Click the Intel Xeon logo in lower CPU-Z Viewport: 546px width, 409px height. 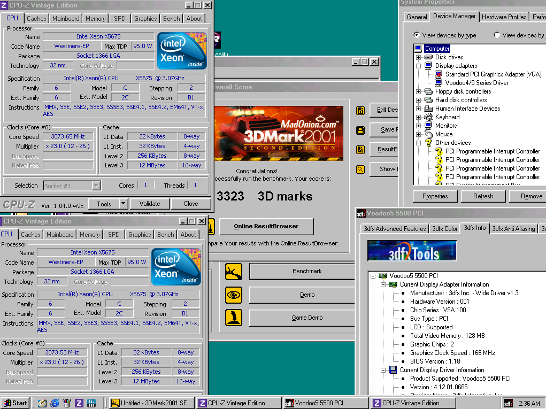(176, 267)
